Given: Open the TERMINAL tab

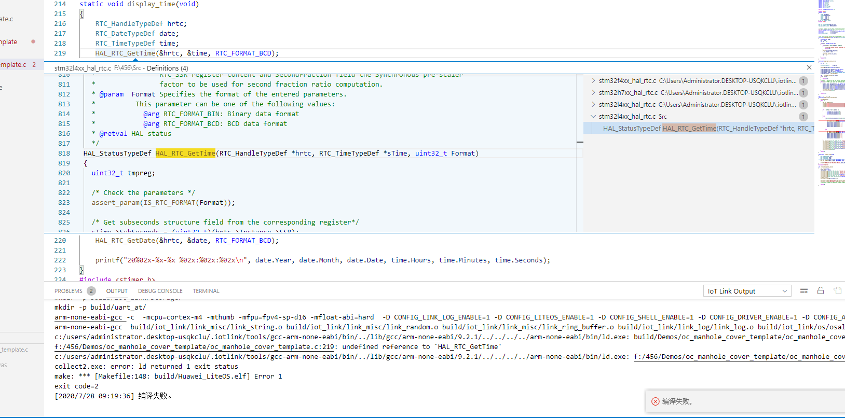Looking at the screenshot, I should (206, 291).
